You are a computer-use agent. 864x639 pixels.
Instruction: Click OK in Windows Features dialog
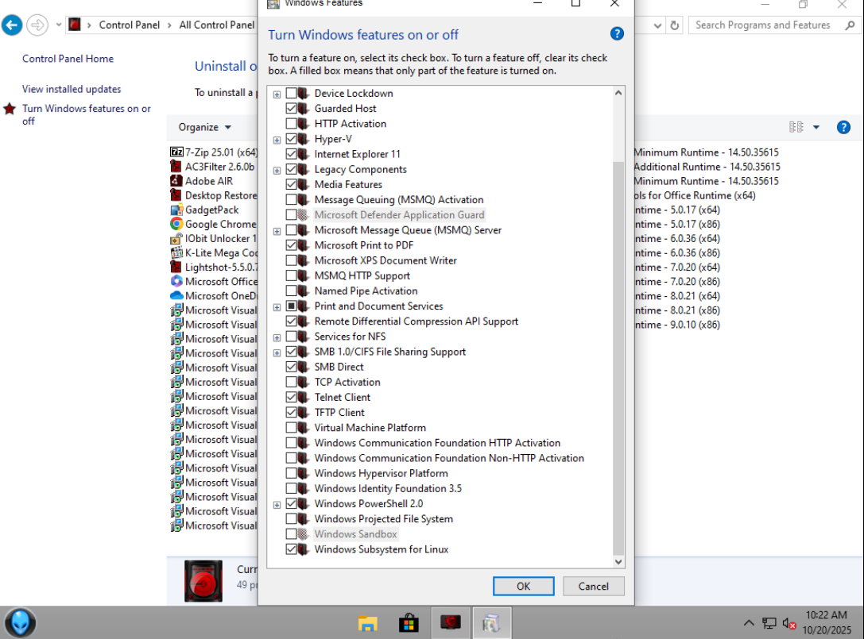point(524,586)
